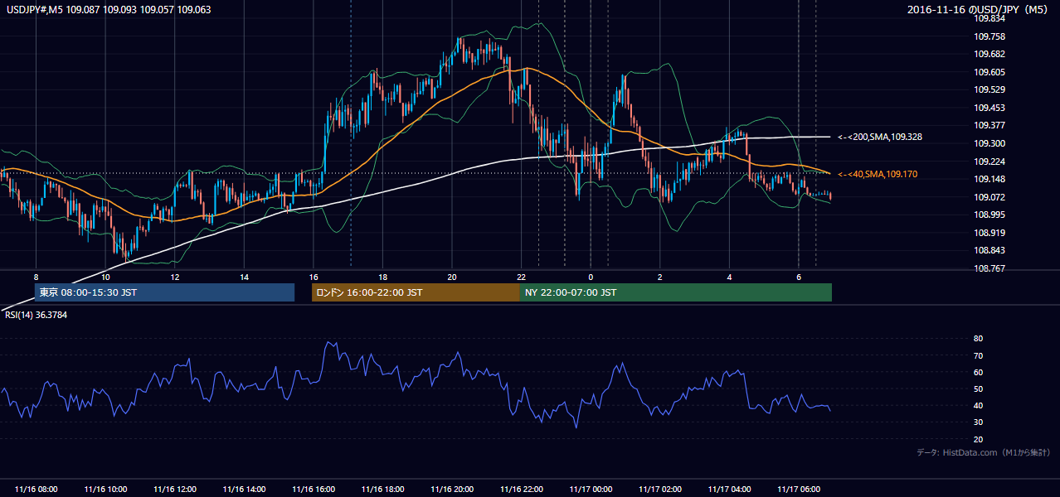
Task: Click the 11/16 12:00 bottom time label
Action: [x=175, y=490]
